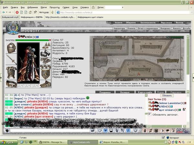The width and height of the screenshot is (194, 145).
Task: Click the Home page icon in toolbar
Action: [x=30, y=12]
